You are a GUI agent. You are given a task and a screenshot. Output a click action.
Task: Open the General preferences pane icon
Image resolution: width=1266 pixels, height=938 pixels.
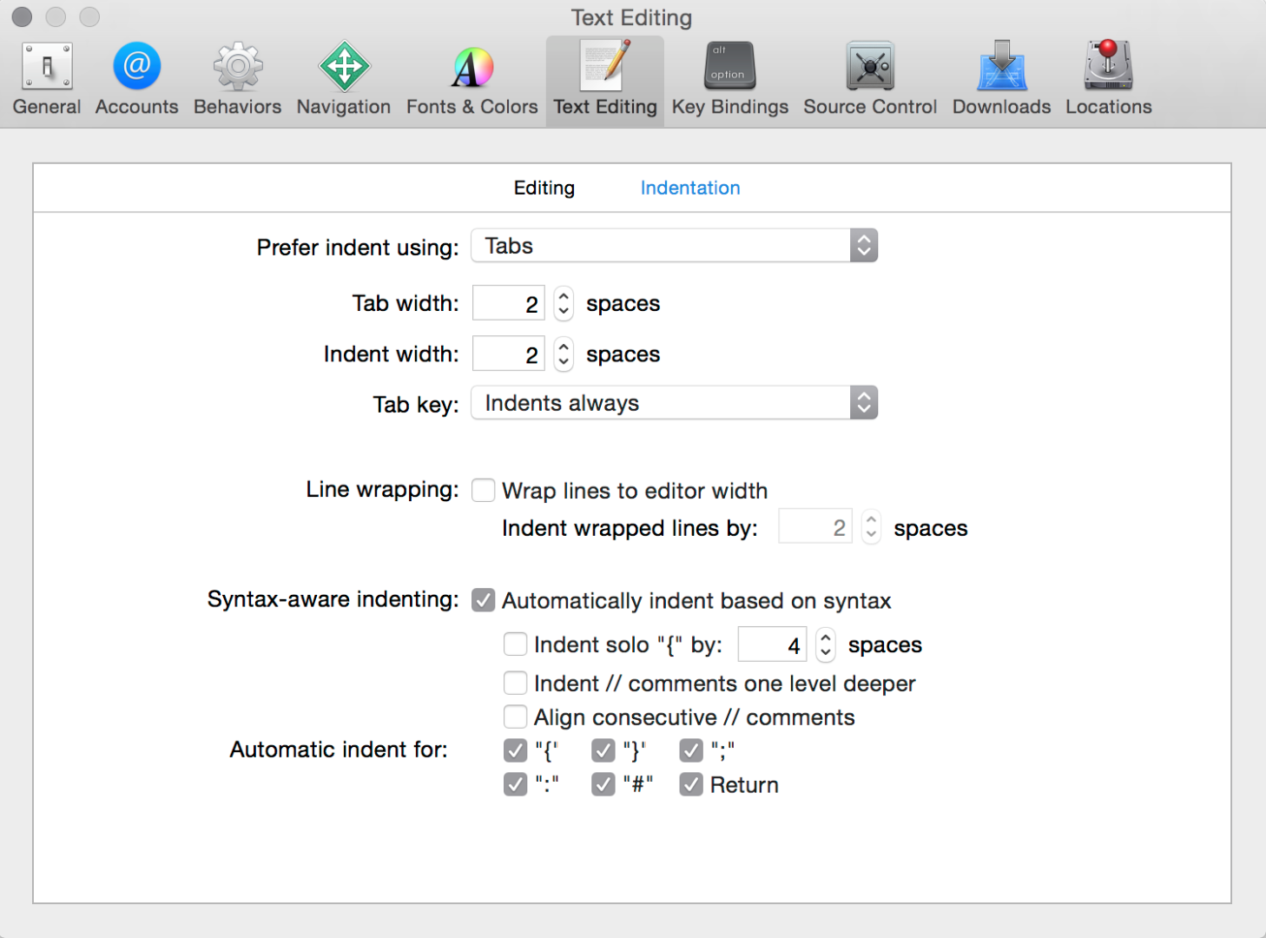click(47, 66)
